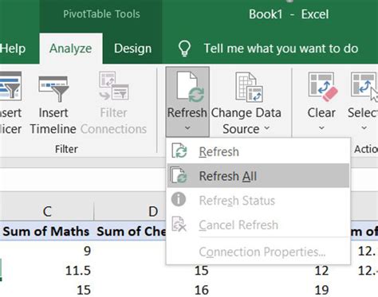Click the Tell me what you want to do box

[x=281, y=49]
